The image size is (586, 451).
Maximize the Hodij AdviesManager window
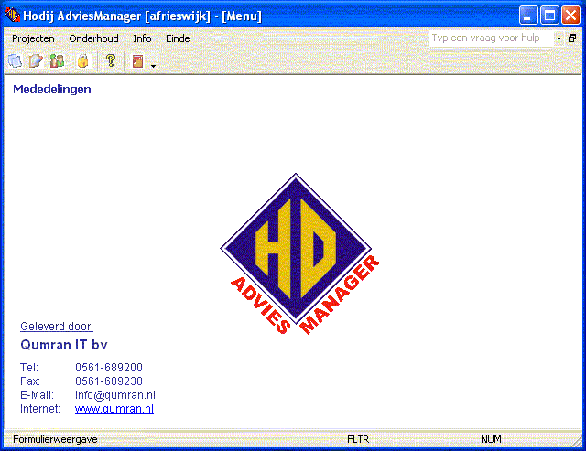tap(549, 16)
